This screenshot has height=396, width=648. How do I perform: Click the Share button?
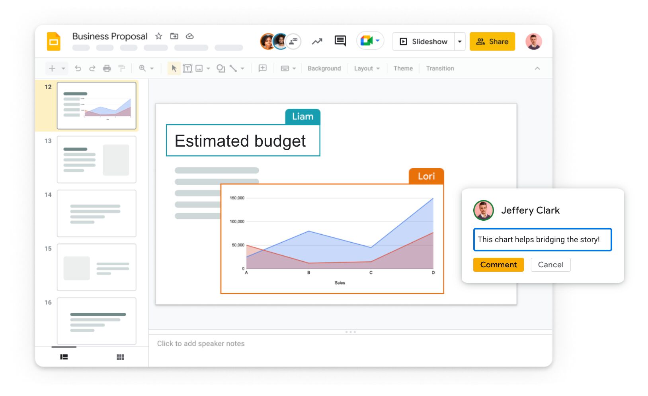pos(492,41)
